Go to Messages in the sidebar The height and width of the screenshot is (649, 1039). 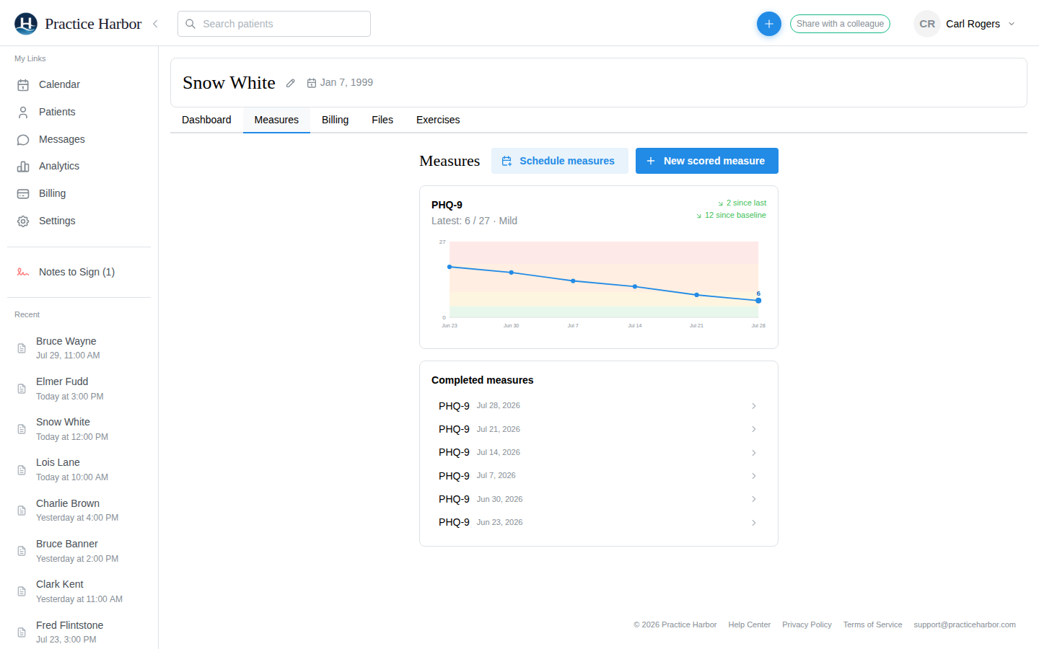tap(79, 139)
